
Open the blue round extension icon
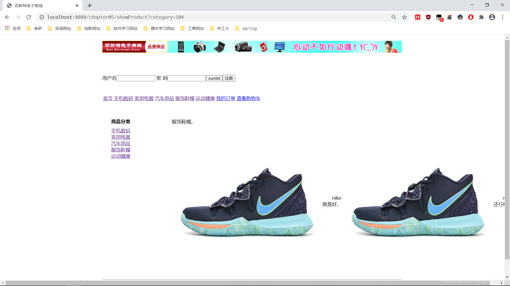[460, 17]
